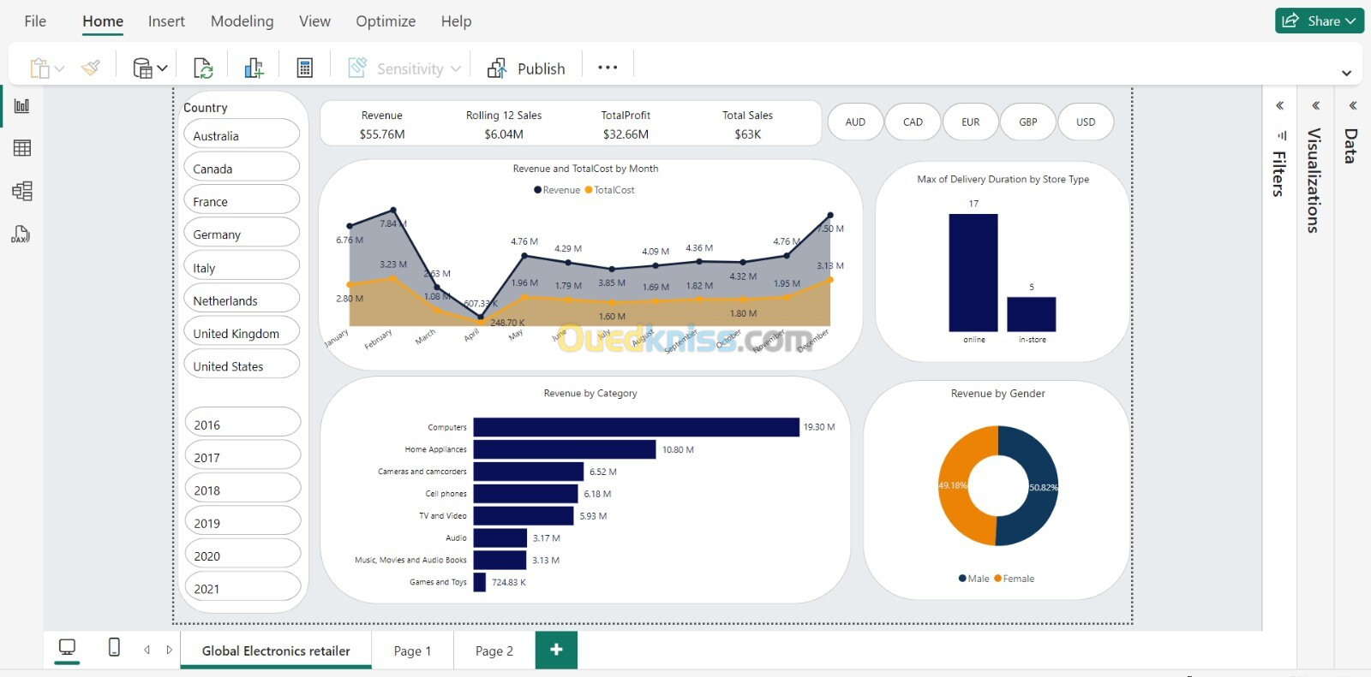Viewport: 1371px width, 677px height.
Task: Open the File menu
Action: (x=35, y=21)
